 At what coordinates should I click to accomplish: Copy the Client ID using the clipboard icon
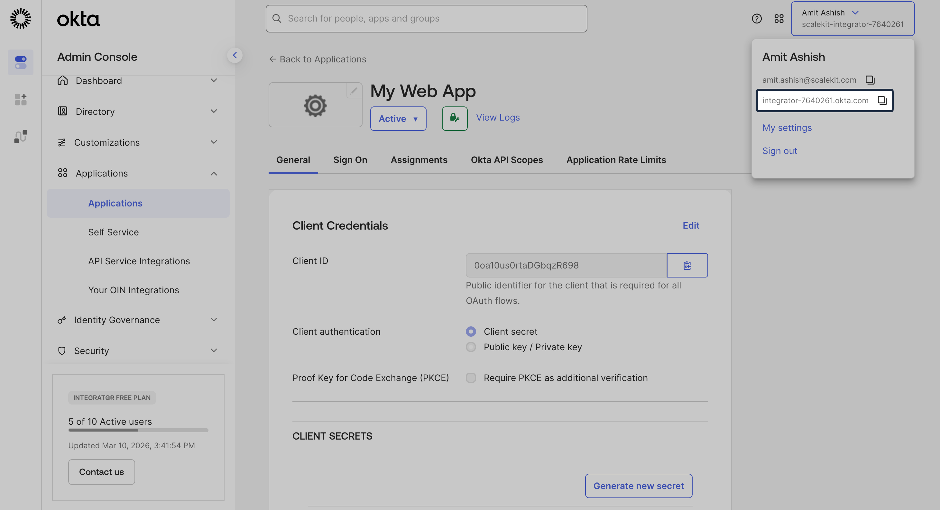coord(687,265)
